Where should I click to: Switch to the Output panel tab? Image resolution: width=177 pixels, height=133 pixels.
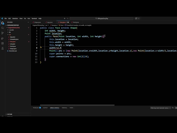coord(45,108)
